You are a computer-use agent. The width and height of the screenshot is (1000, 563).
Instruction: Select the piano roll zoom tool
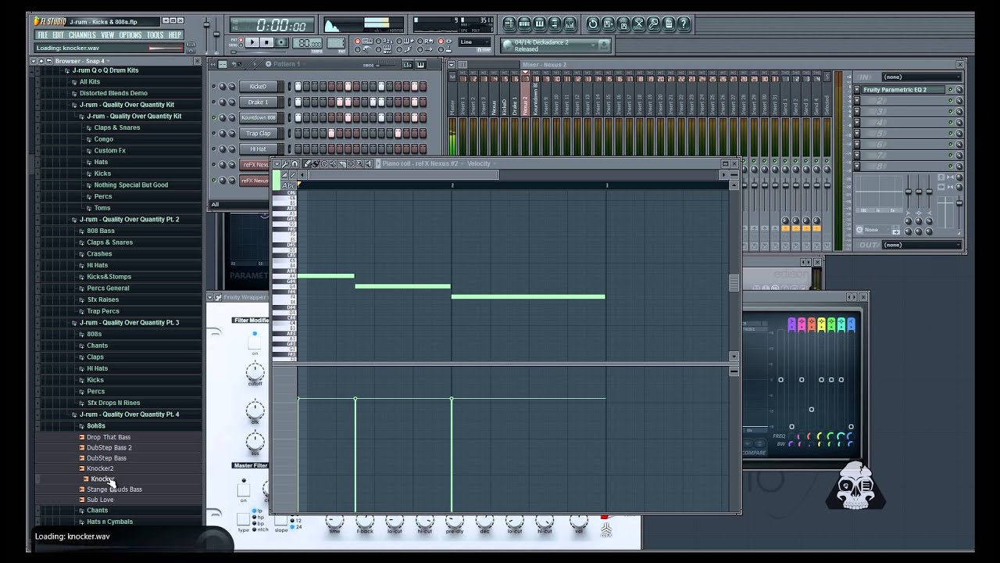(x=361, y=163)
